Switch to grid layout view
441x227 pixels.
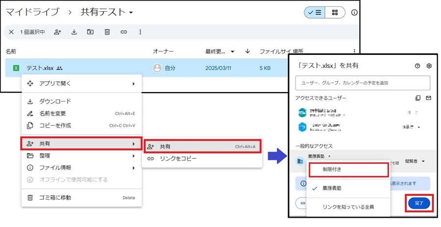click(335, 13)
